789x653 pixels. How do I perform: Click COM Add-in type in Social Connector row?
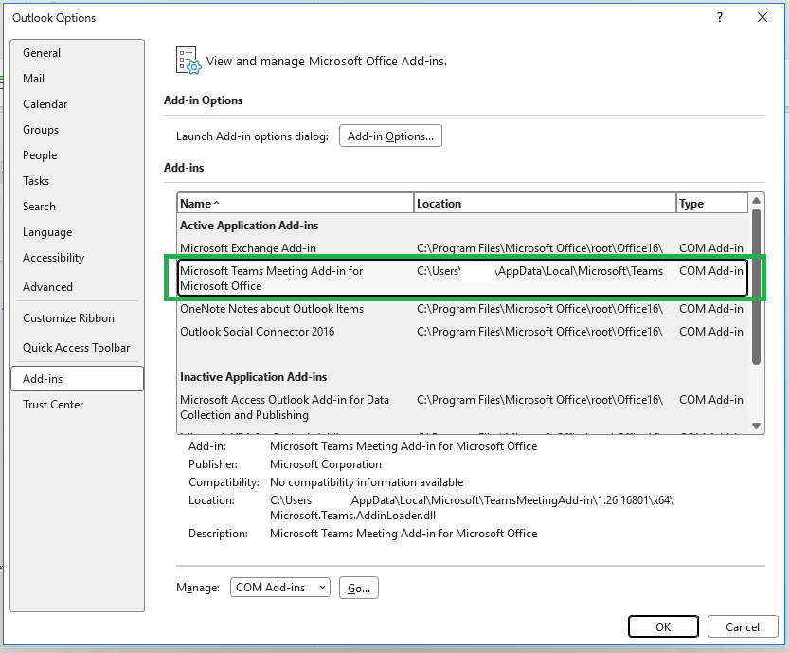point(711,332)
